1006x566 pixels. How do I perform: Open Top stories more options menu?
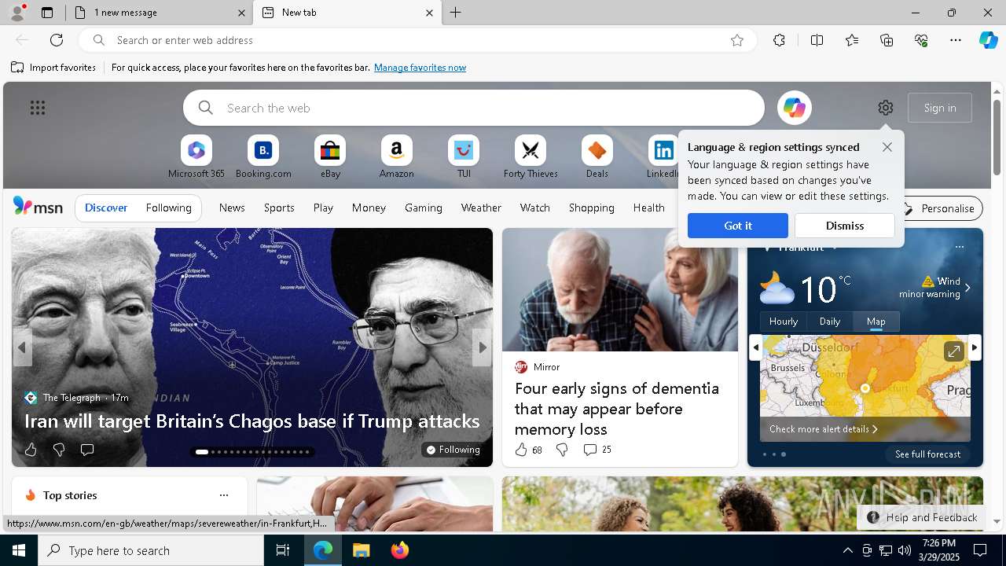[x=224, y=495]
